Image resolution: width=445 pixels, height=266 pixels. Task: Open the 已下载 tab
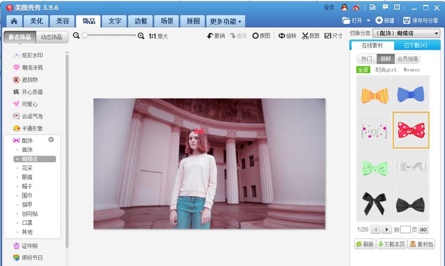pos(416,45)
